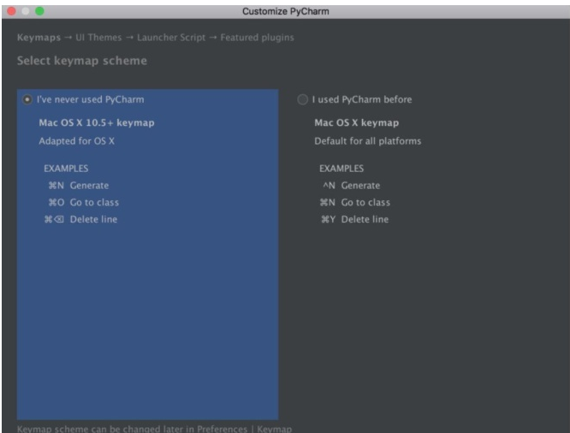Select "I used PyCharm before" radio button
The image size is (570, 433).
pyautogui.click(x=302, y=99)
